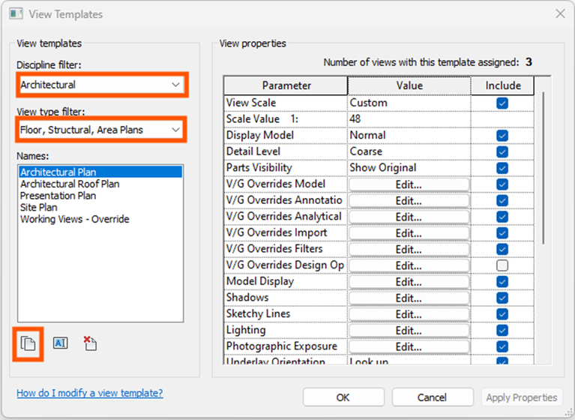Screen dimensions: 575x420
Task: Open the View type filter dropdown
Action: pos(101,130)
